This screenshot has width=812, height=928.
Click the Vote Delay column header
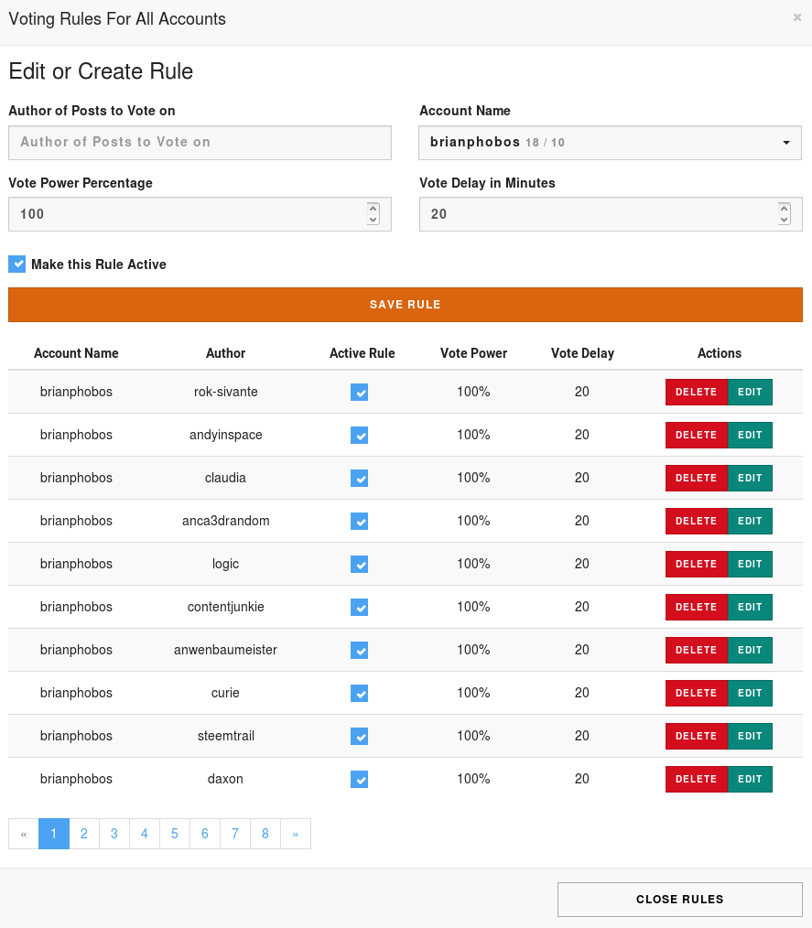582,353
